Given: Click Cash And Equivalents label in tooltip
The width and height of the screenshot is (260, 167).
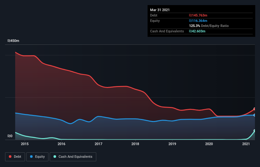Looking at the screenshot, I should click(167, 31).
